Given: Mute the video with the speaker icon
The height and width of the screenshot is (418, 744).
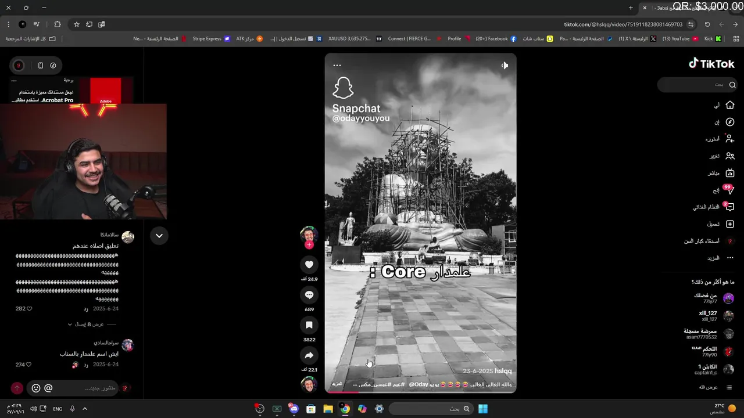Looking at the screenshot, I should pos(505,66).
